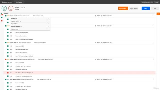
Task: Click 200 OK status on Create a bord row
Action: coord(98,16)
